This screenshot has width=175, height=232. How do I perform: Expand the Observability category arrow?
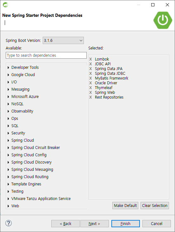tap(8, 111)
